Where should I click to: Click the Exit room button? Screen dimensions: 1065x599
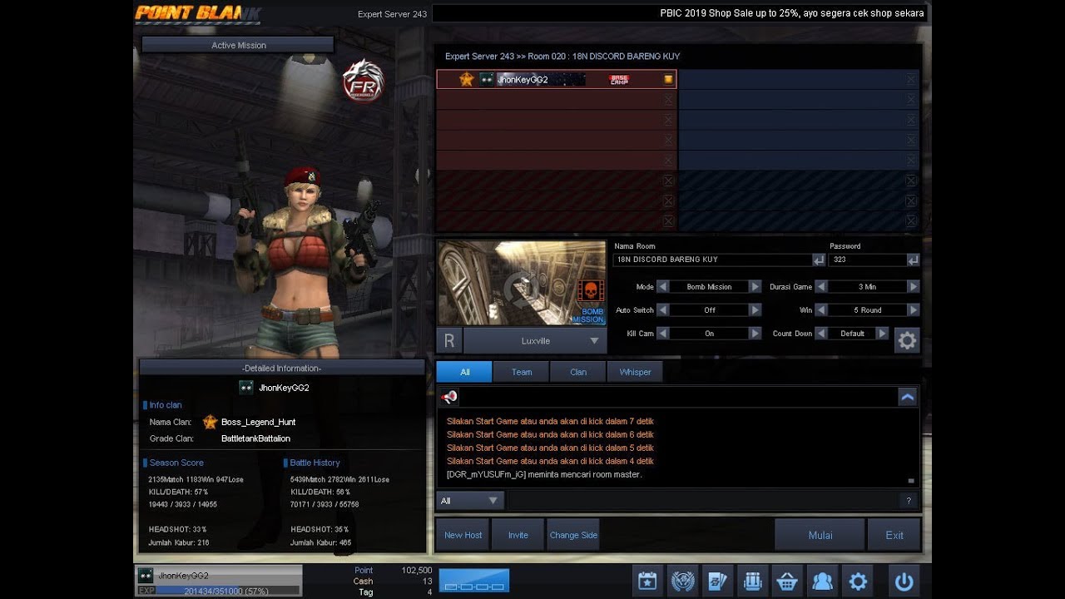pos(894,535)
